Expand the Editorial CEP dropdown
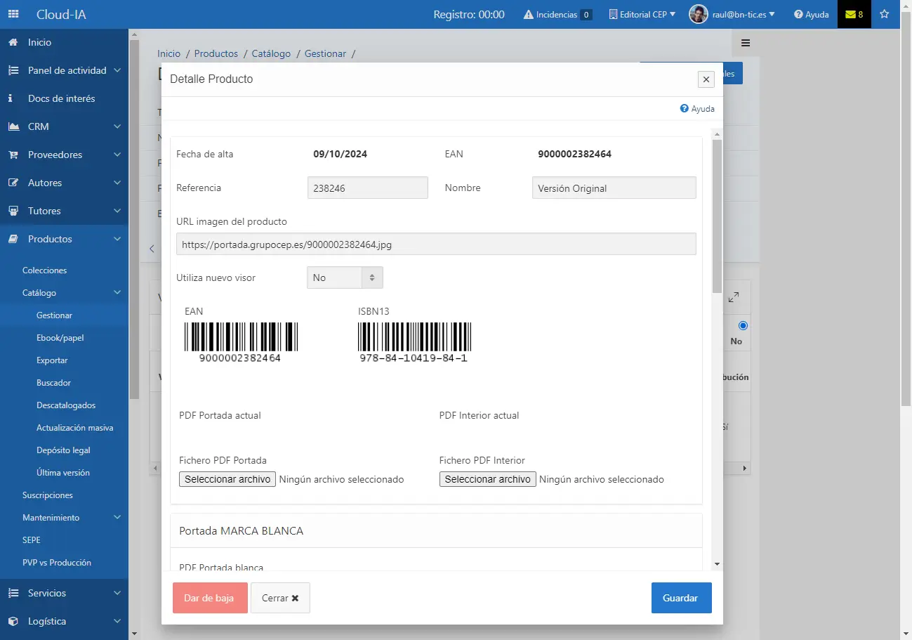Screen dimensions: 912x640 click(x=642, y=15)
